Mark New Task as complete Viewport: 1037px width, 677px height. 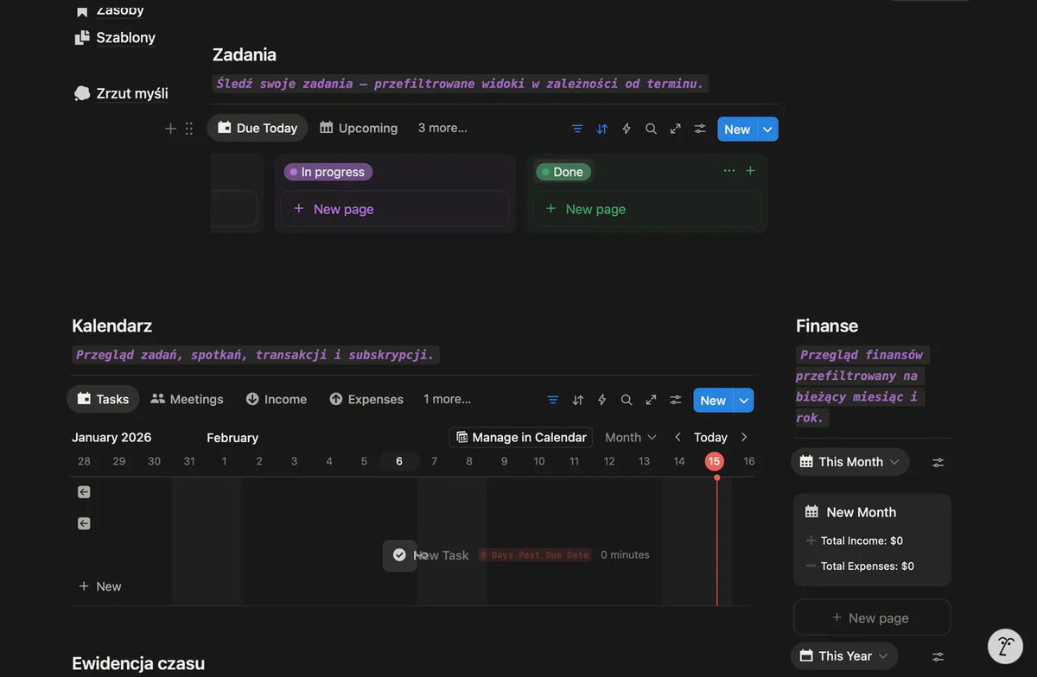[x=399, y=555]
